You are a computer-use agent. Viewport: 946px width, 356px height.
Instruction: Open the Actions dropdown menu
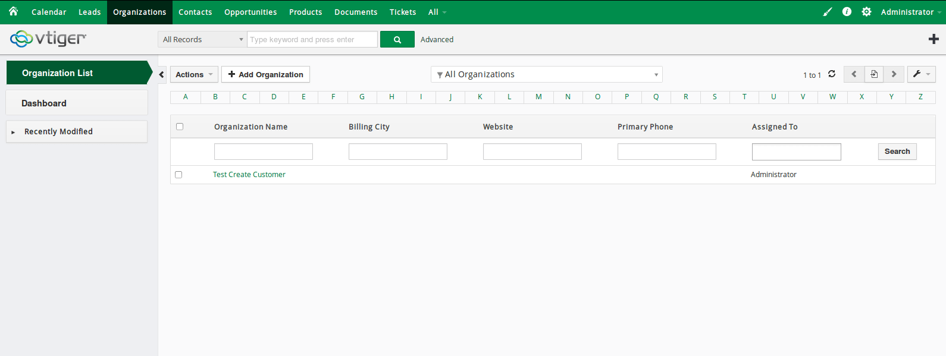(x=194, y=74)
